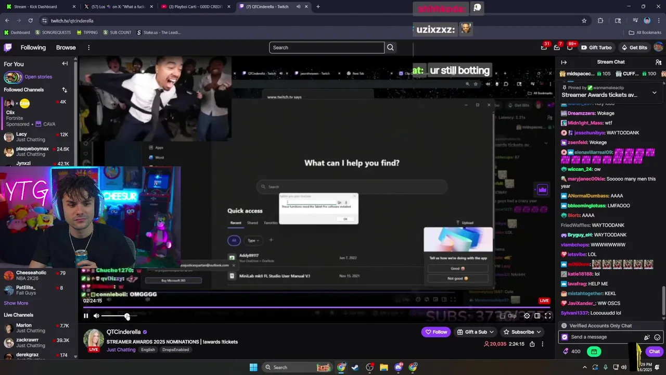Click the Gift Turbo button
This screenshot has height=375, width=666.
click(x=596, y=47)
